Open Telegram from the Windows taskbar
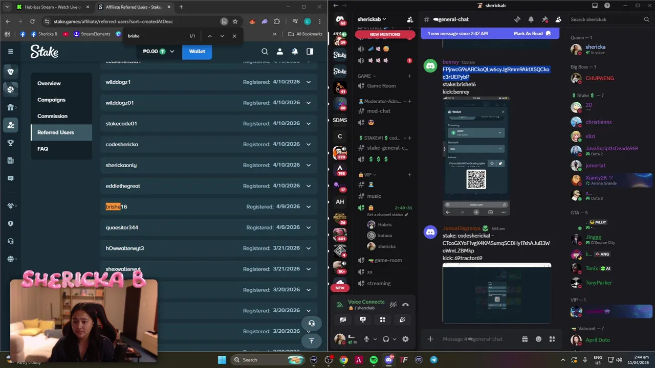 click(434, 360)
